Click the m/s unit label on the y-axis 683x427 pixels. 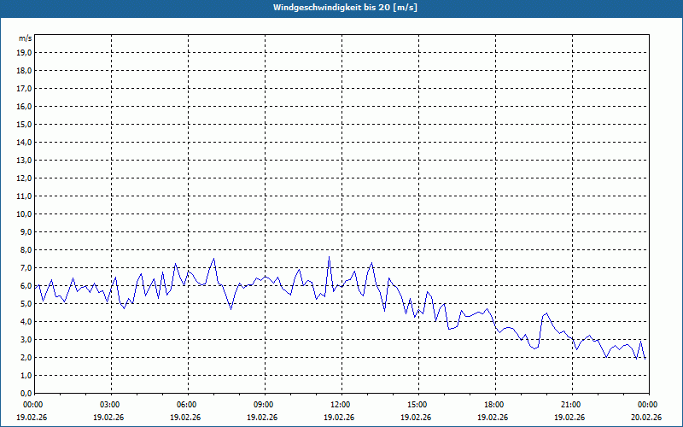25,38
